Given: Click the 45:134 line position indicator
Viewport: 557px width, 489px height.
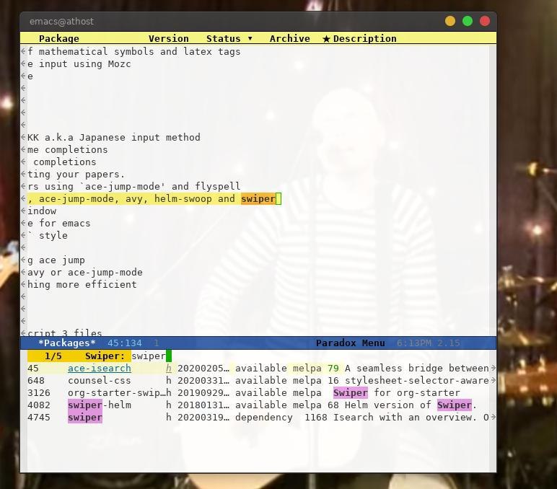Looking at the screenshot, I should pyautogui.click(x=124, y=343).
